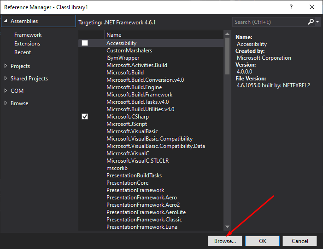The width and height of the screenshot is (323, 249).
Task: Confirm with the OK button
Action: click(x=262, y=241)
